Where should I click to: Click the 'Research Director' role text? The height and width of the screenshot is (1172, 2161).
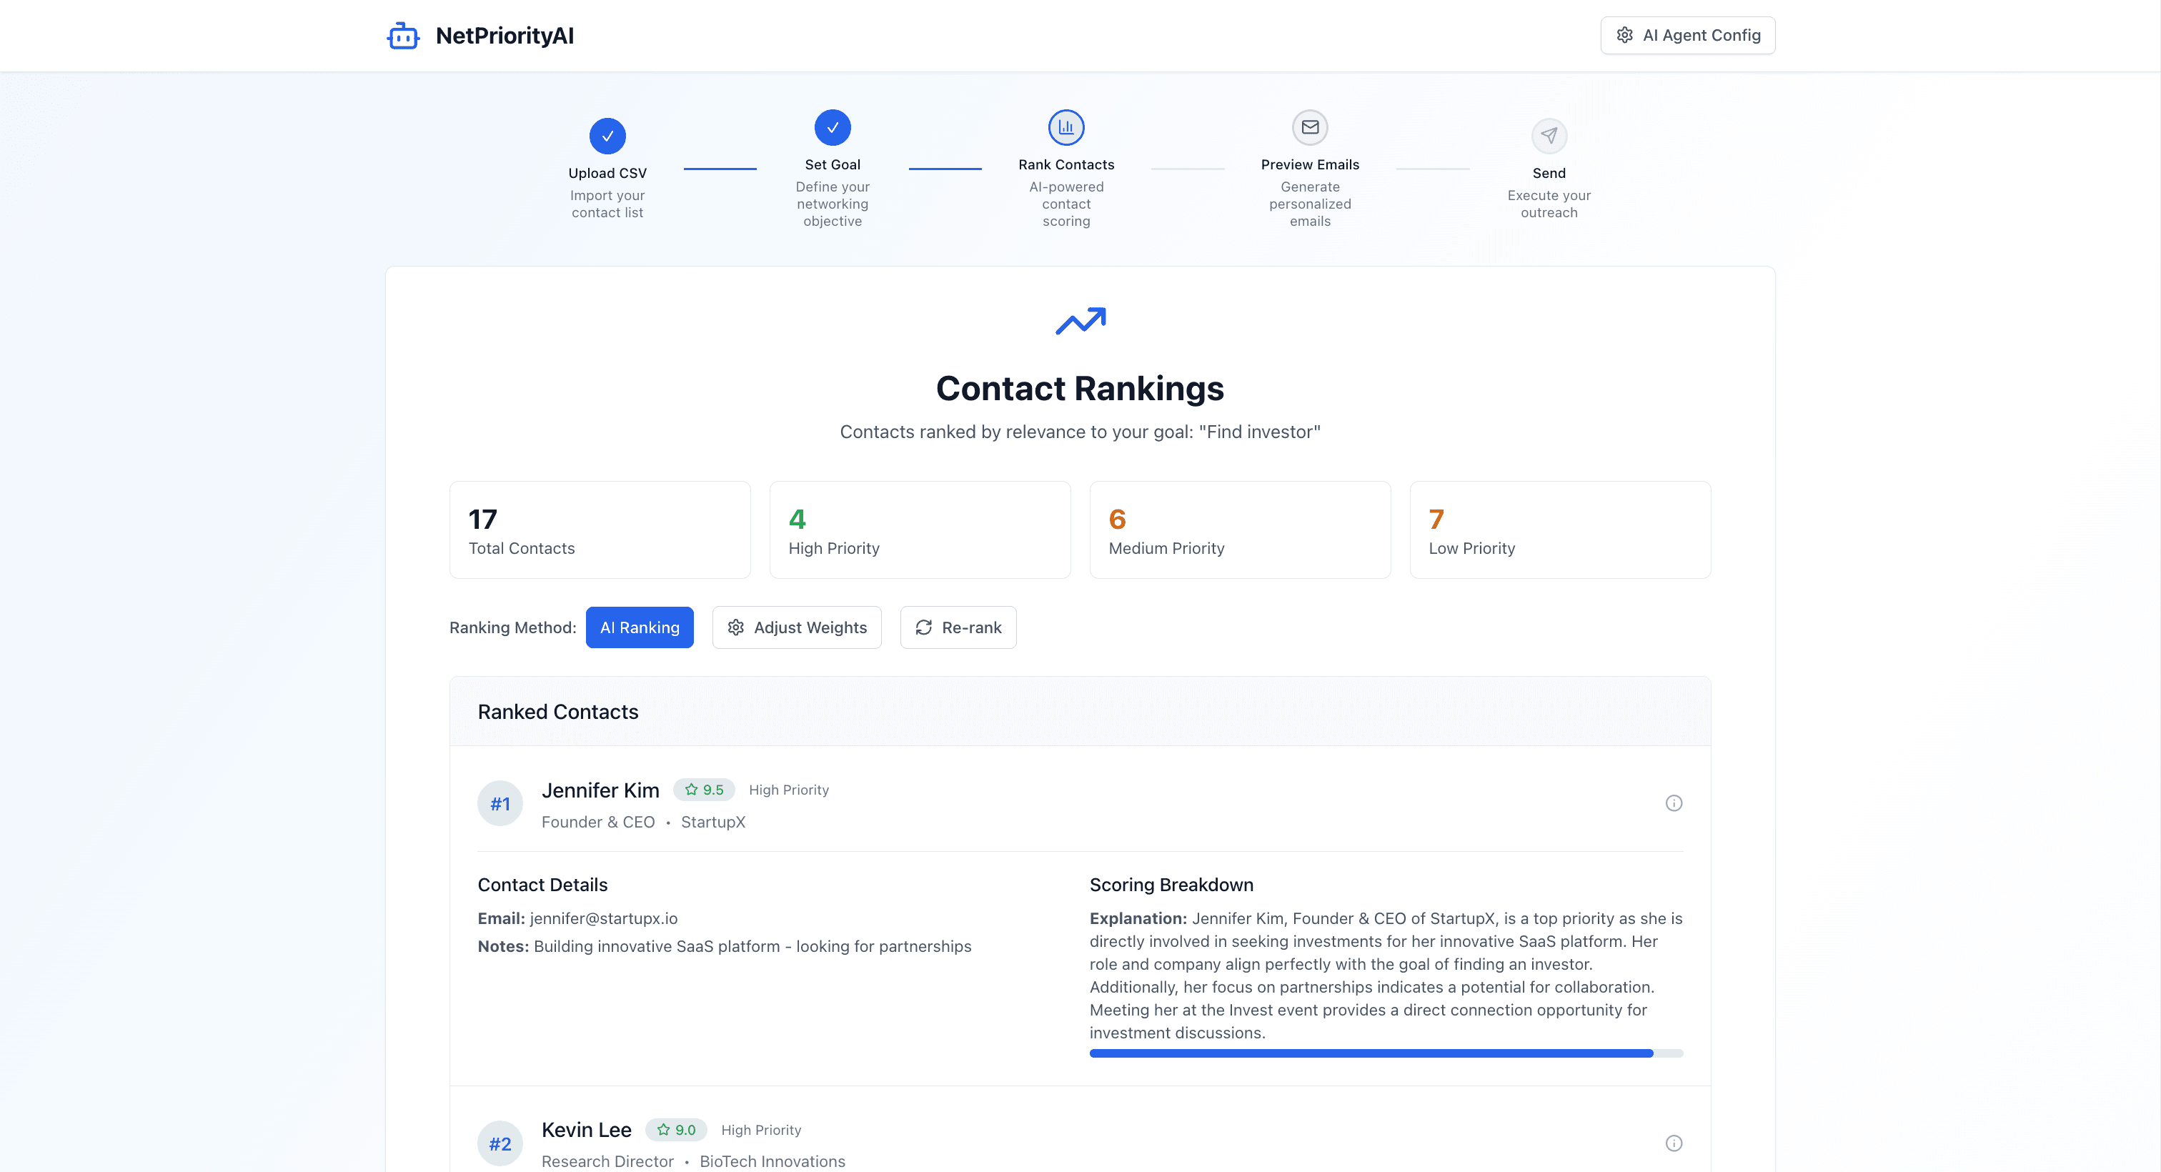tap(607, 1161)
